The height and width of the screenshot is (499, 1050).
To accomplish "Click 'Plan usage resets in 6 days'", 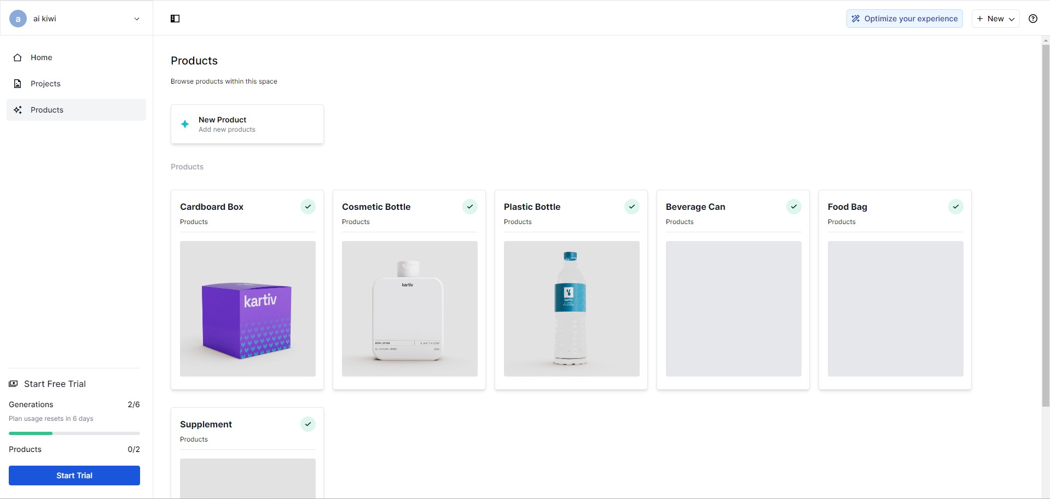I will point(51,419).
